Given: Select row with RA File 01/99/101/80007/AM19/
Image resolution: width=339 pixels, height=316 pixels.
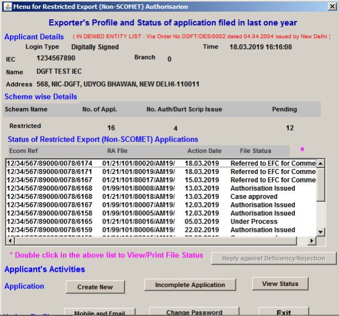Looking at the screenshot, I should point(161,205).
